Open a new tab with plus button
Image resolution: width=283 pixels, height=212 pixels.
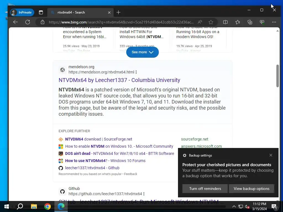tap(118, 12)
